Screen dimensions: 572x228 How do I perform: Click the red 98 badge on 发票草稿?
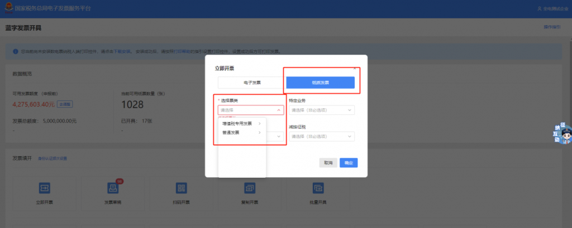tap(120, 181)
